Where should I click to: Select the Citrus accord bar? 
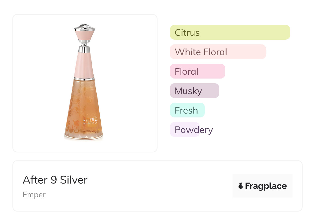click(x=230, y=32)
